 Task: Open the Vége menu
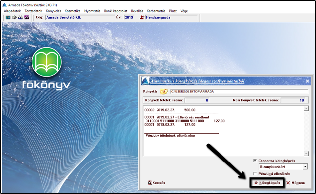point(184,11)
